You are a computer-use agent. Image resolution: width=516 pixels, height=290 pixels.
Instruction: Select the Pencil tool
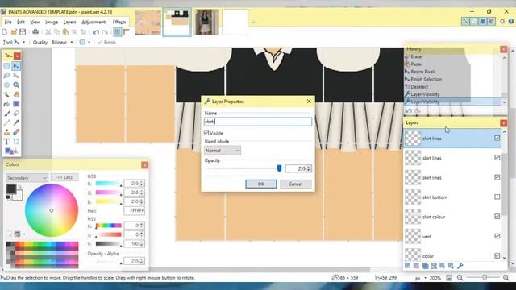(x=6, y=123)
